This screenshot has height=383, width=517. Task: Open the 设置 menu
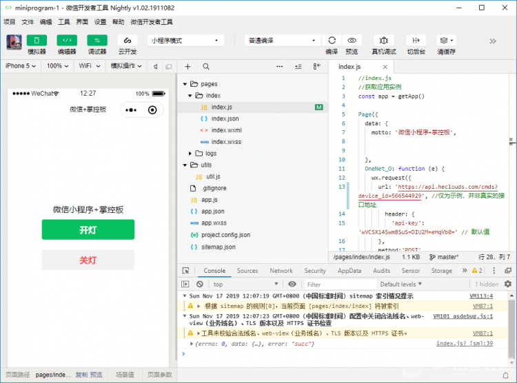click(x=100, y=22)
